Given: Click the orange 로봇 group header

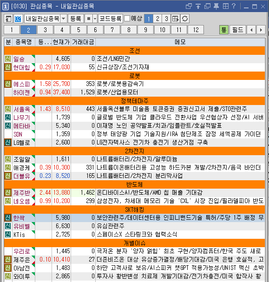Looking at the screenshot, I should click(x=134, y=76).
